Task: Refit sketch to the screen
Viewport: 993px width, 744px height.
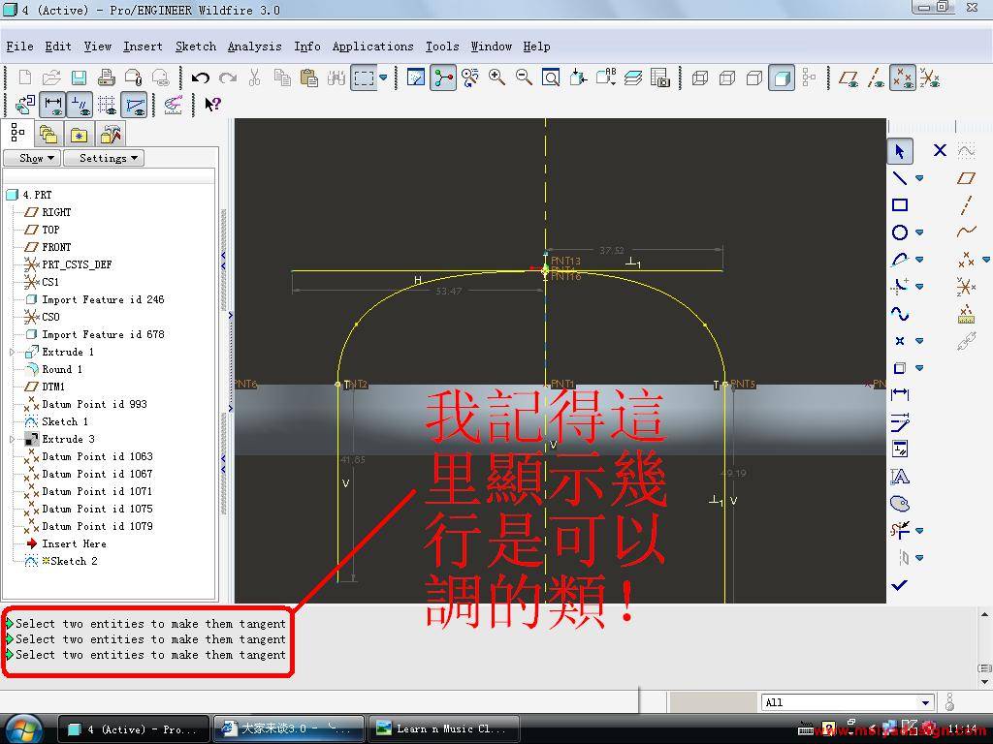Action: pyautogui.click(x=551, y=77)
